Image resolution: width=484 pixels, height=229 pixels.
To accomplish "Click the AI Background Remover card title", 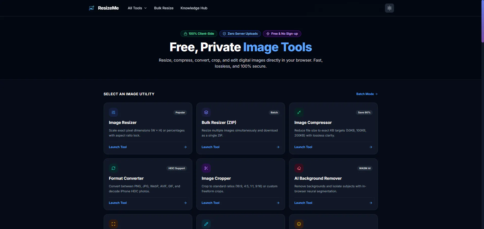I will pos(318,178).
